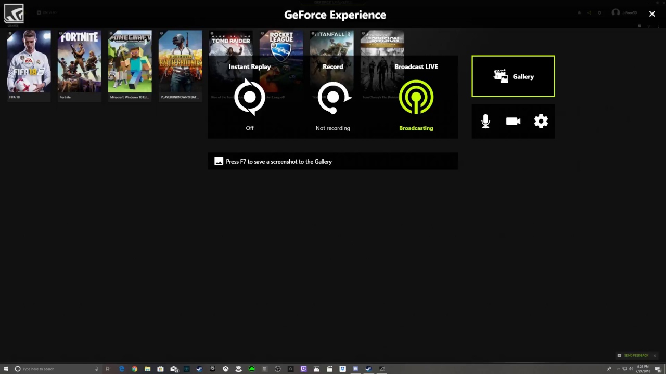Open the Mail app on taskbar
Viewport: 666px width, 374px height.
174,369
